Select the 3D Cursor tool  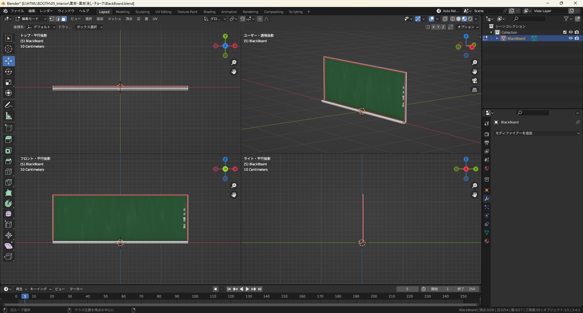point(9,49)
